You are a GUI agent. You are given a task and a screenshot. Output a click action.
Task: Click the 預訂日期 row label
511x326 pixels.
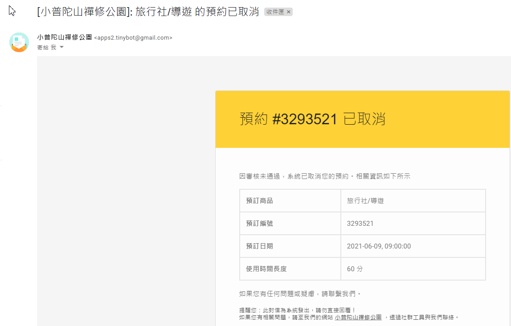259,246
